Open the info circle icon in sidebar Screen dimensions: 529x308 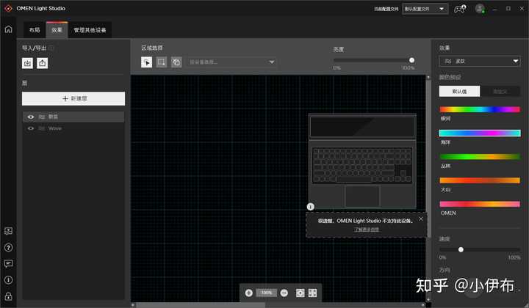tap(8, 280)
